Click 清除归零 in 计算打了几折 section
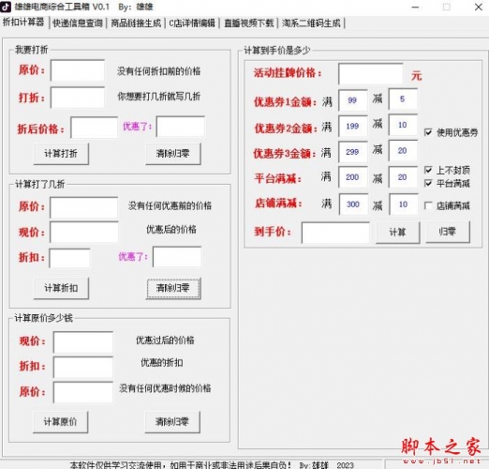The width and height of the screenshot is (489, 469). (x=173, y=288)
